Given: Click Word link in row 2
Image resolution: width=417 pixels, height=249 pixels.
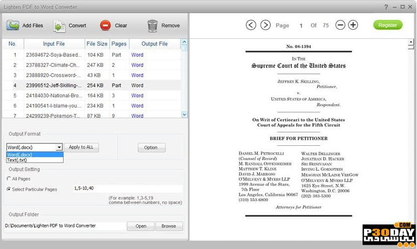Looking at the screenshot, I should point(137,65).
